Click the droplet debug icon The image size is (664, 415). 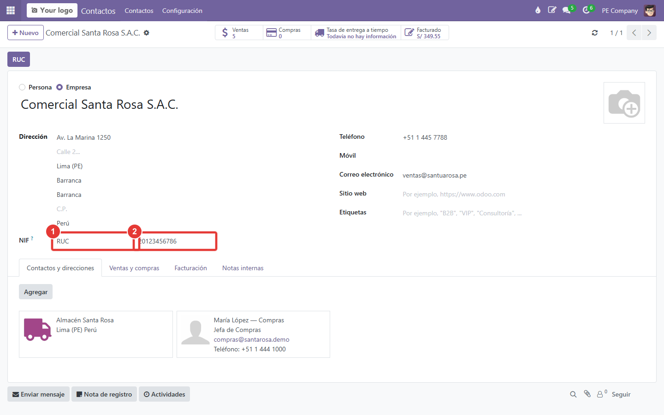[538, 10]
